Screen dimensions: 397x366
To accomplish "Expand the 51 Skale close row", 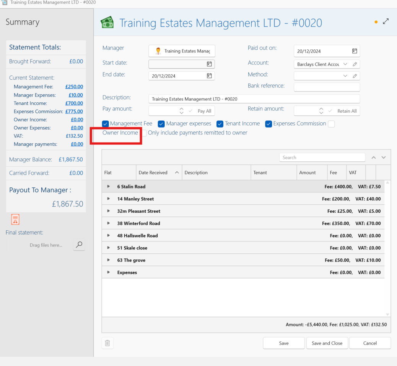I will [108, 248].
